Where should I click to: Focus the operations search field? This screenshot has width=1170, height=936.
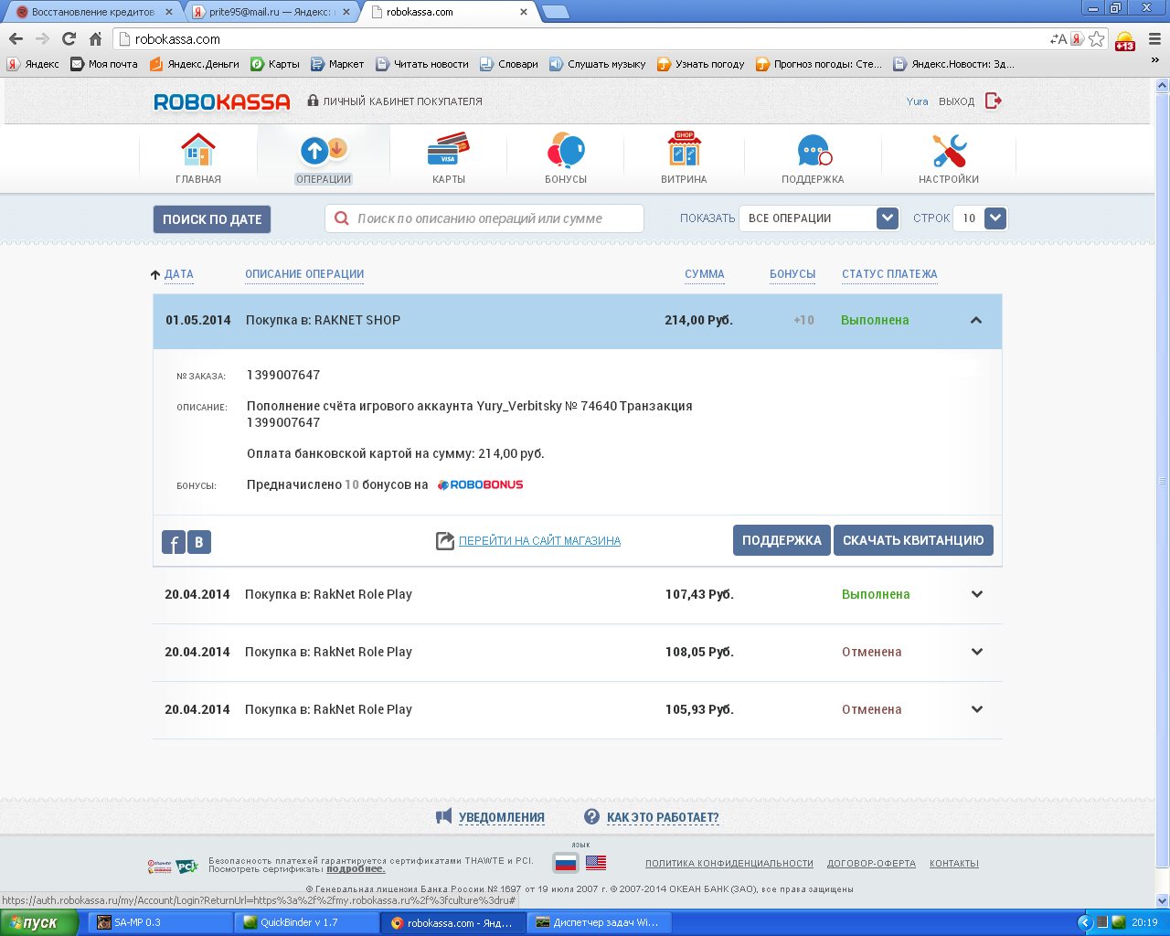(x=484, y=218)
